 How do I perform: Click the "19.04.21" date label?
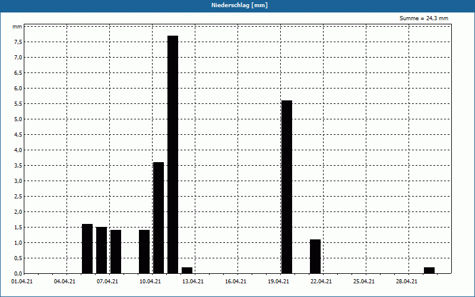click(278, 282)
